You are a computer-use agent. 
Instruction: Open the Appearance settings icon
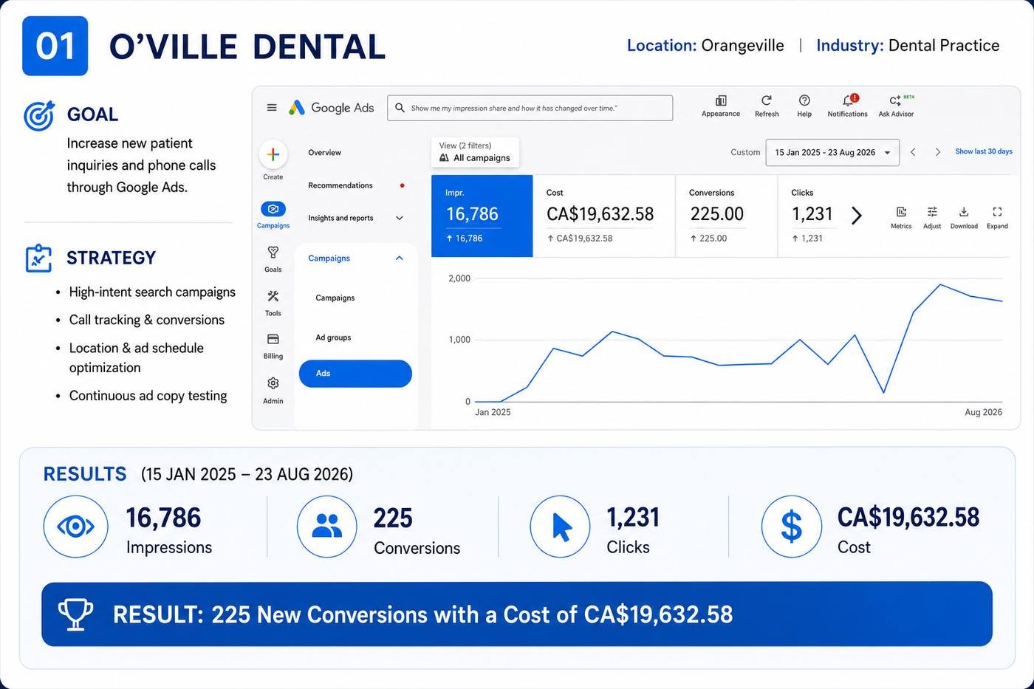[x=721, y=100]
